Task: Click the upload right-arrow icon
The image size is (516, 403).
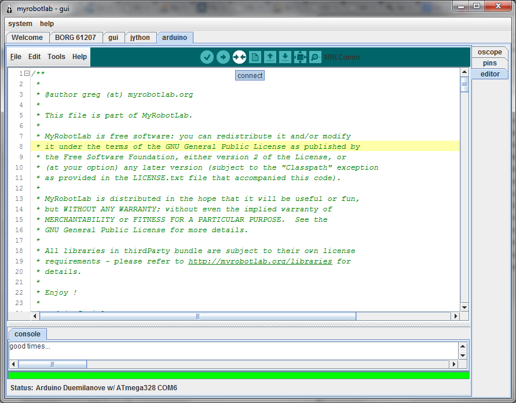Action: (223, 57)
